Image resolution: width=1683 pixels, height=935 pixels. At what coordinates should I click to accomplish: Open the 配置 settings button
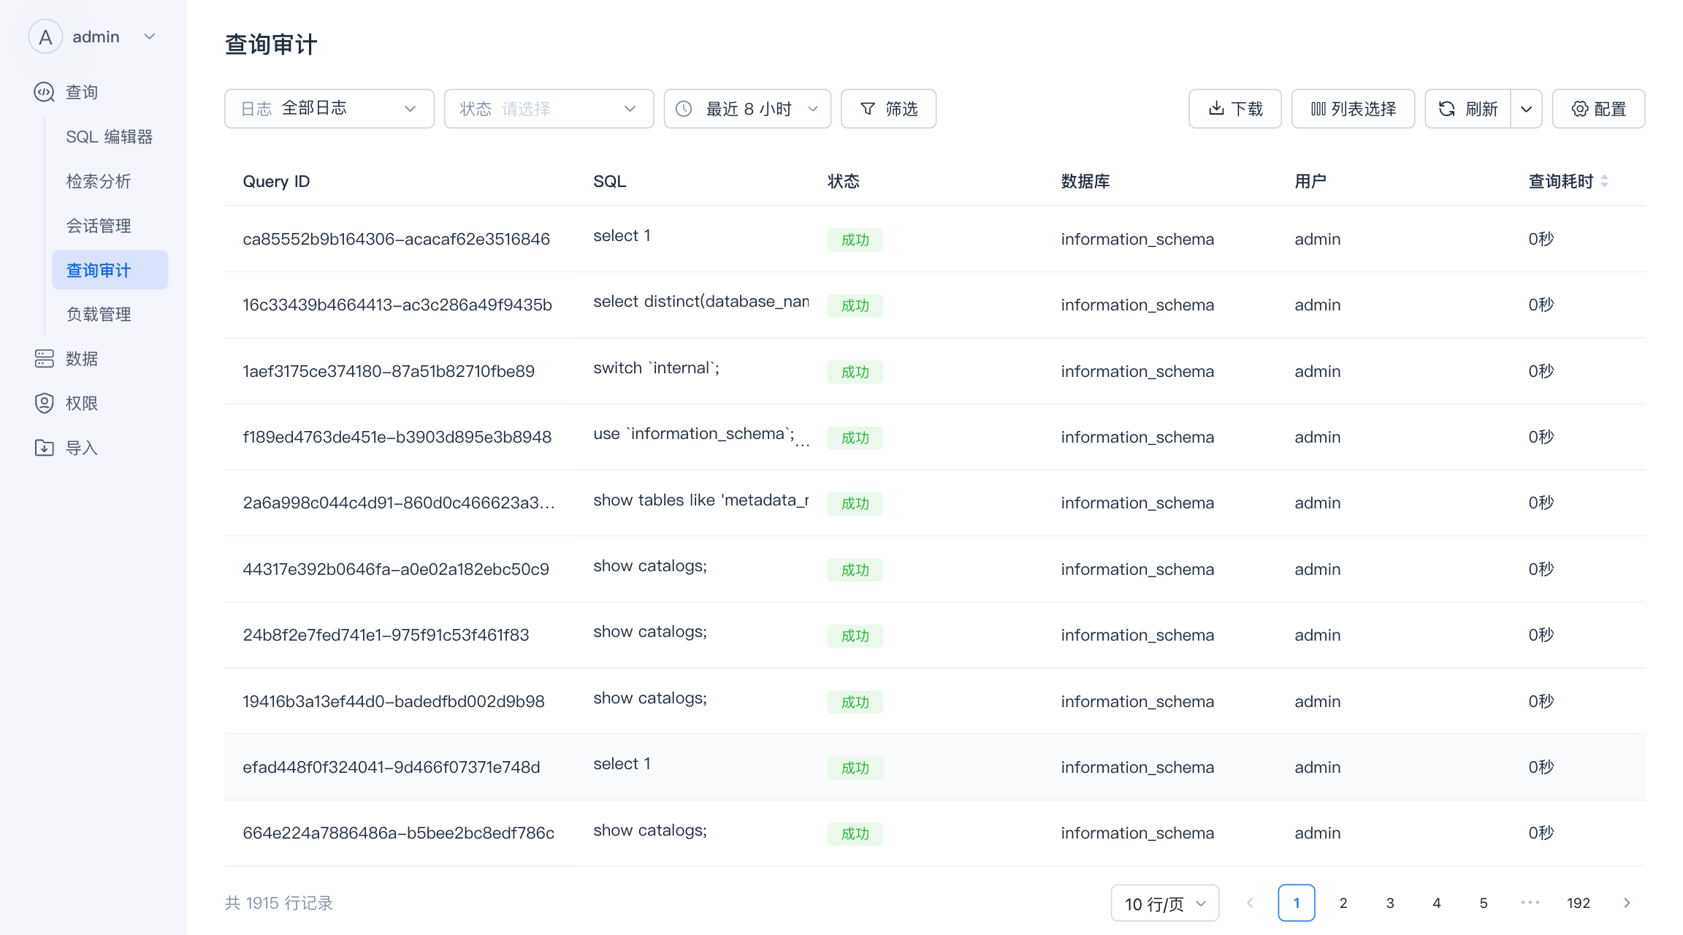1598,109
